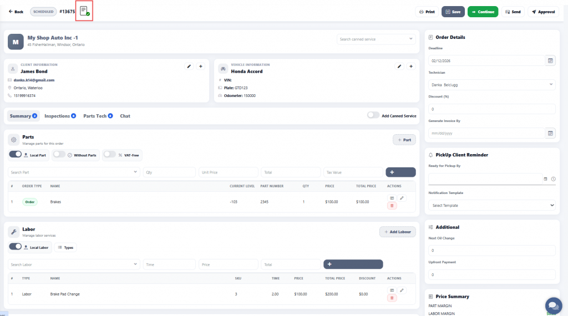Disable the Local Part toggle
568x316 pixels.
16,155
